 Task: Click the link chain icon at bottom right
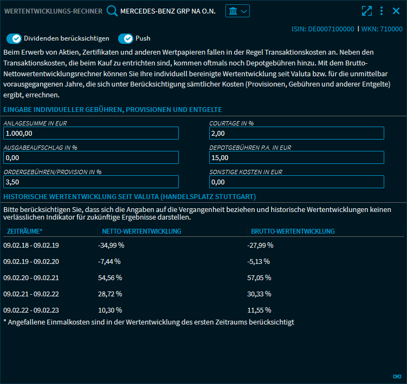point(397,376)
